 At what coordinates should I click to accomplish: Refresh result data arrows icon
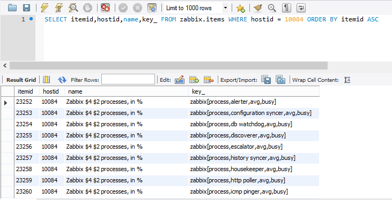(62, 80)
